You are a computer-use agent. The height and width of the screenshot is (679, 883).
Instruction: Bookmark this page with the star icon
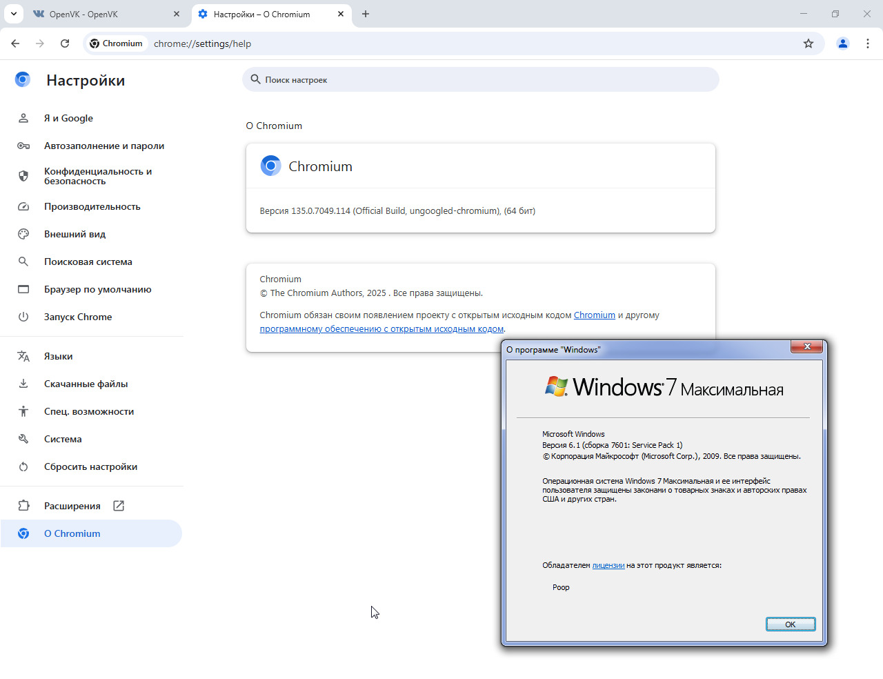pyautogui.click(x=808, y=43)
